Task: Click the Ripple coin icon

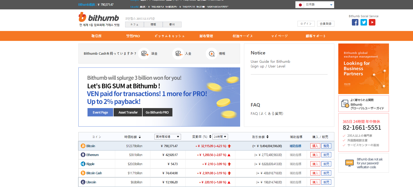Action: 83,164
